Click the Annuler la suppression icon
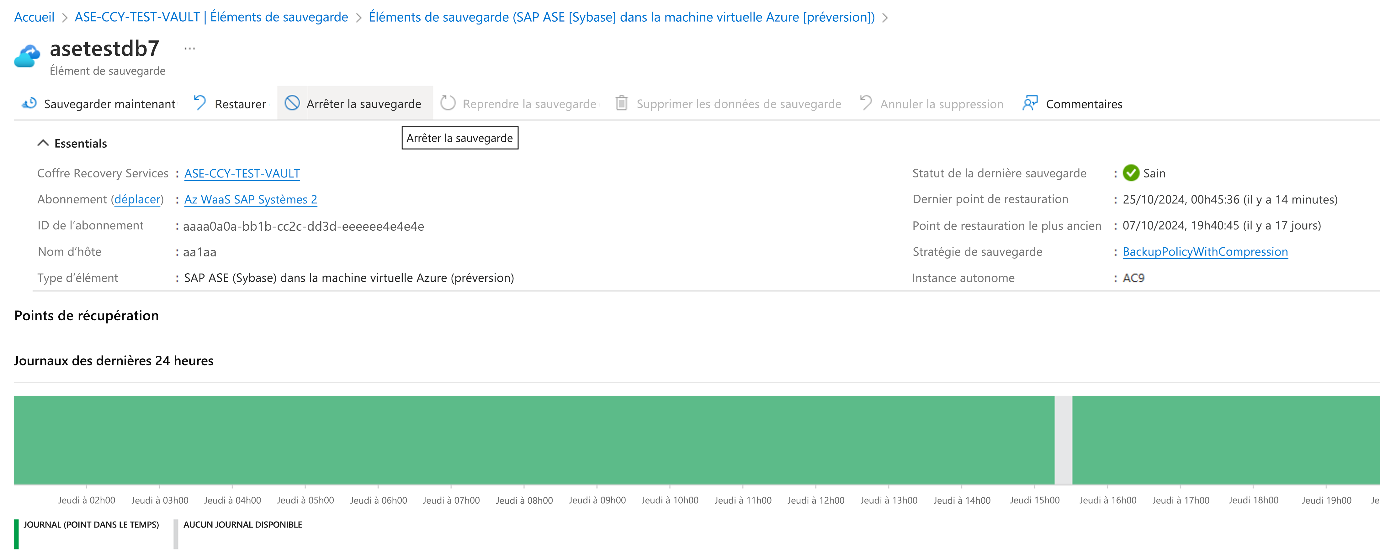This screenshot has width=1380, height=552. (x=866, y=103)
